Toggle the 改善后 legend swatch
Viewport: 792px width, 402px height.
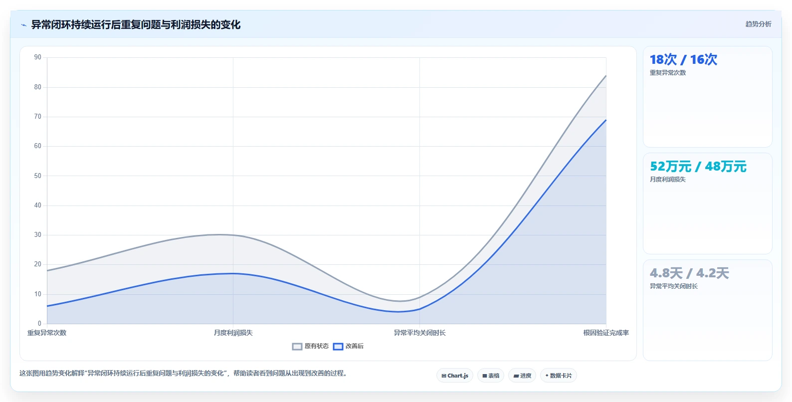coord(338,347)
